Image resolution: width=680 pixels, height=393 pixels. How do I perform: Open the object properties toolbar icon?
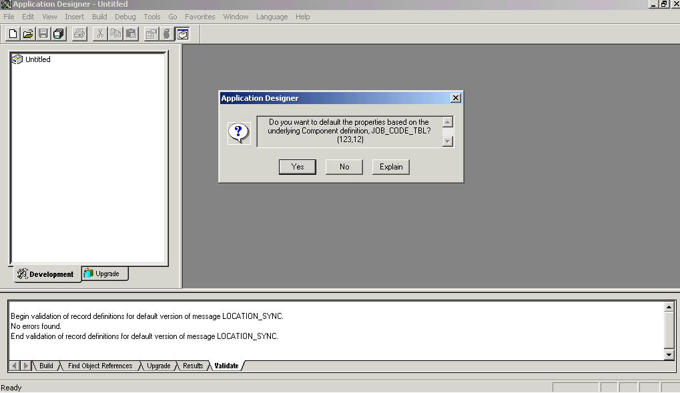150,33
